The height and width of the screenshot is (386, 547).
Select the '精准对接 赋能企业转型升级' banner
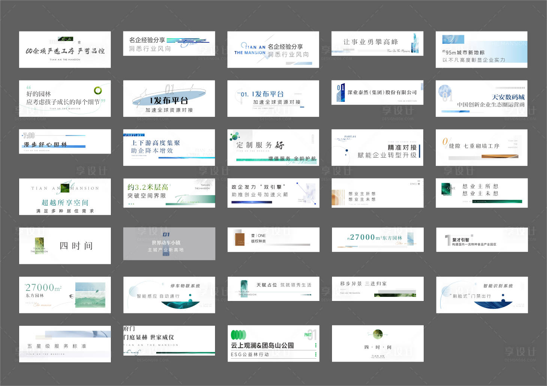pyautogui.click(x=377, y=148)
